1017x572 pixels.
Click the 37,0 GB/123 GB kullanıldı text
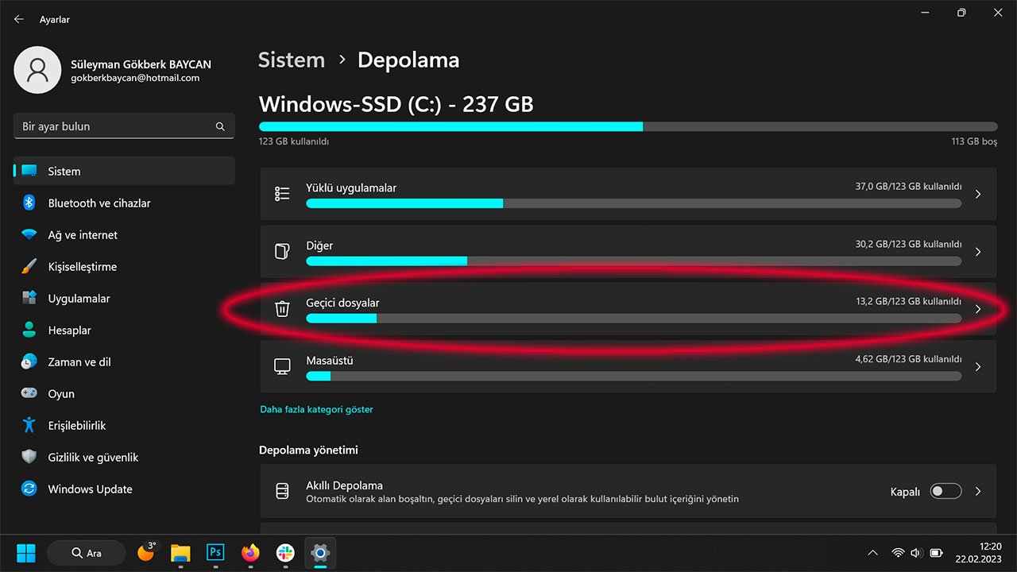(x=908, y=187)
